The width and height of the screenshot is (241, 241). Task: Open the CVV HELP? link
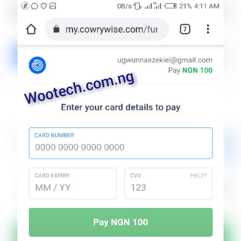199,175
